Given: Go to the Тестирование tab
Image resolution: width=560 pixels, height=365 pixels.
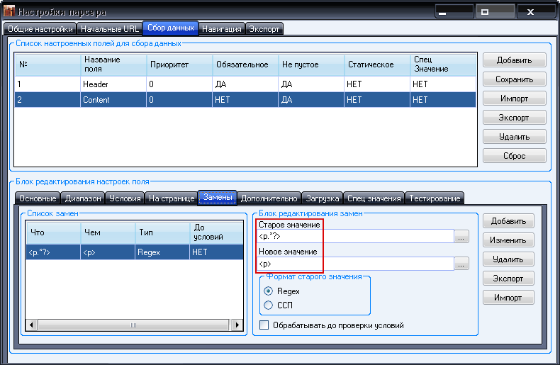Looking at the screenshot, I should coord(435,198).
